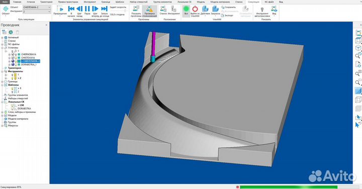Select the Модели материала tree item
The width and height of the screenshot is (362, 189).
pos(18,119)
